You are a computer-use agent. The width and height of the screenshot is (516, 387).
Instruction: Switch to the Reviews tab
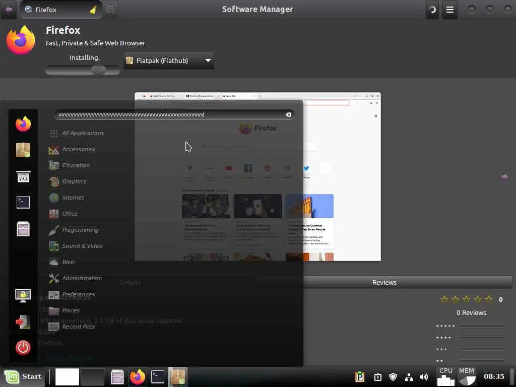click(x=384, y=282)
